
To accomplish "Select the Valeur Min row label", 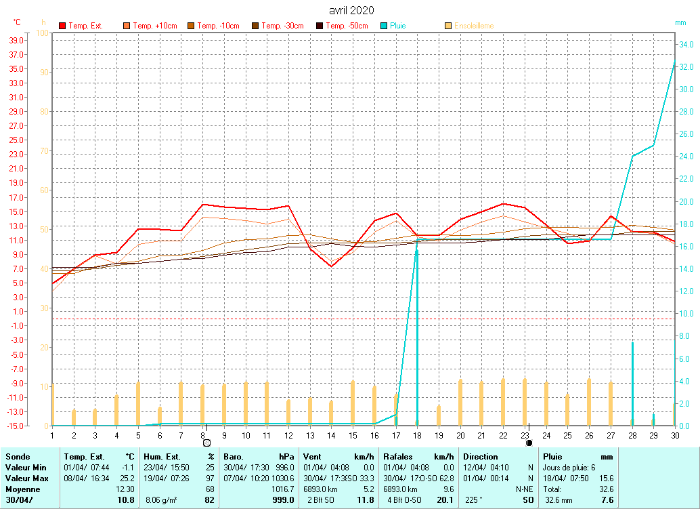I will pyautogui.click(x=26, y=468).
